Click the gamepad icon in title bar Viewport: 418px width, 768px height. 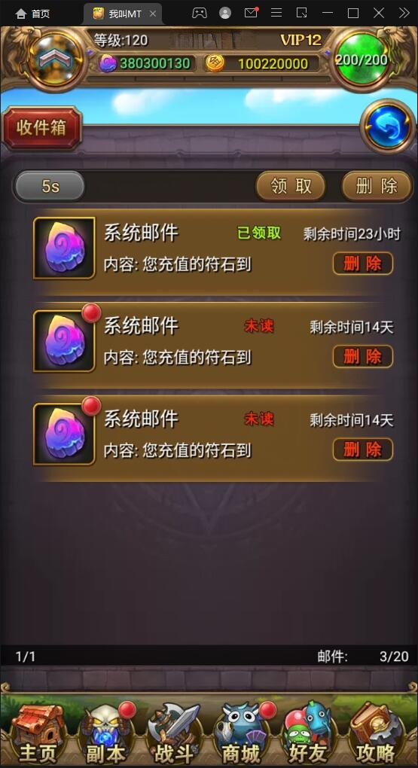click(x=199, y=14)
